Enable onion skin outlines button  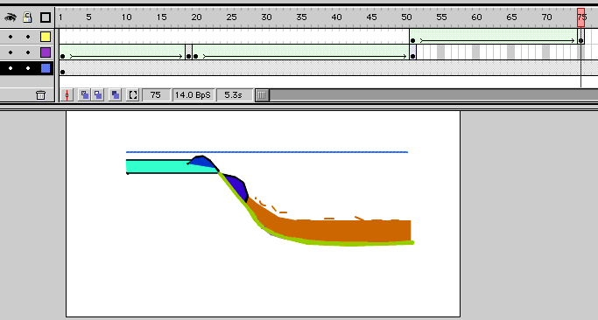point(98,94)
